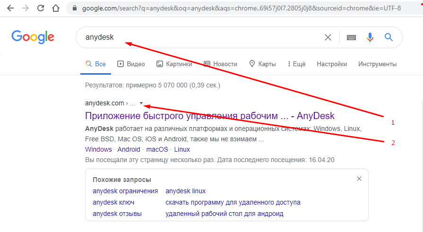
Task: Clear the search query with X
Action: tap(328, 37)
